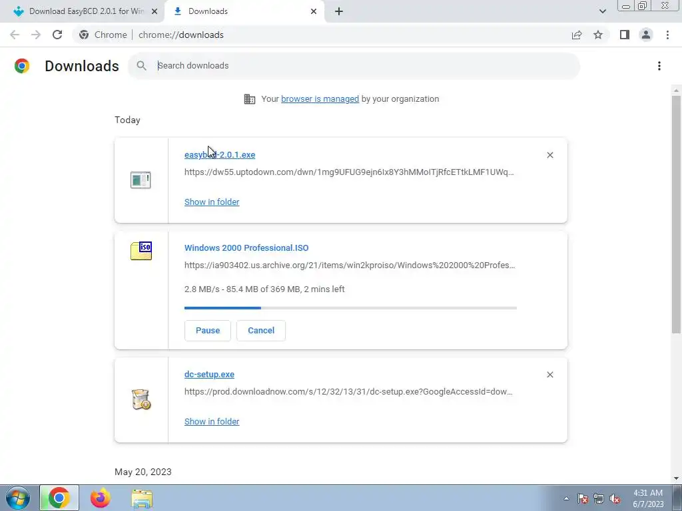Screen dimensions: 682x511
Task: Click the search magnifier icon
Action: click(x=141, y=66)
